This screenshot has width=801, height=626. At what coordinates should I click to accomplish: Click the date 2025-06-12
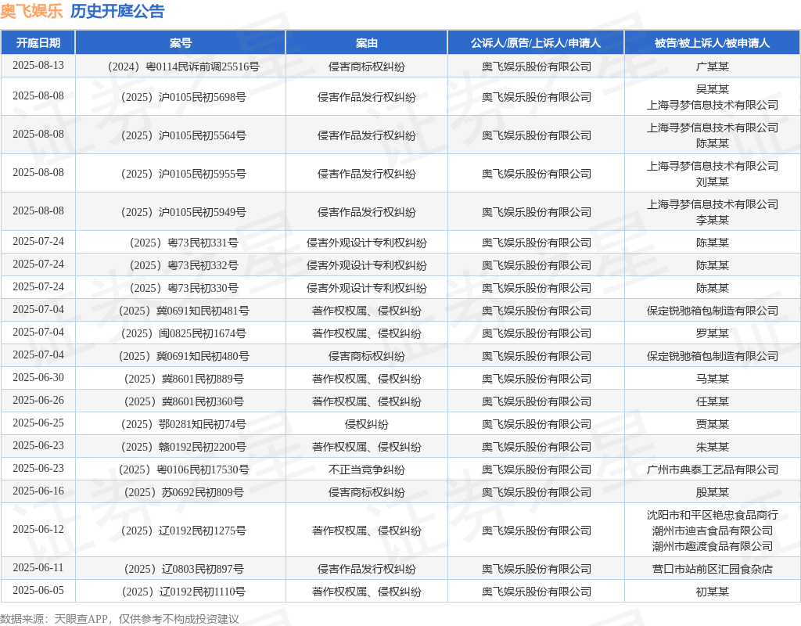38,530
